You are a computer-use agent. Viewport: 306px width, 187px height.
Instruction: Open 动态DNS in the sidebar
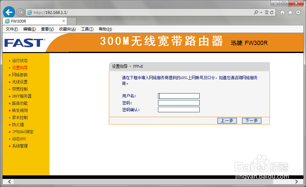point(19,139)
